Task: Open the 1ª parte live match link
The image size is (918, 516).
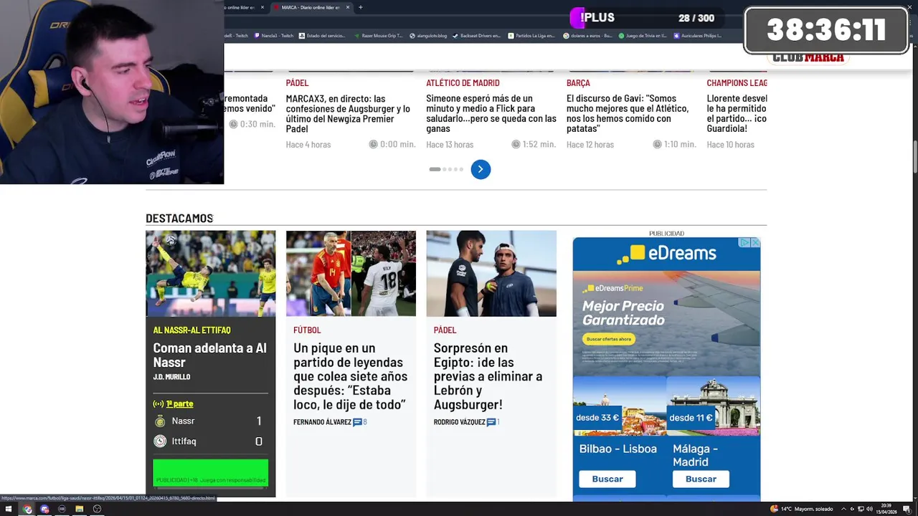Action: click(x=179, y=403)
